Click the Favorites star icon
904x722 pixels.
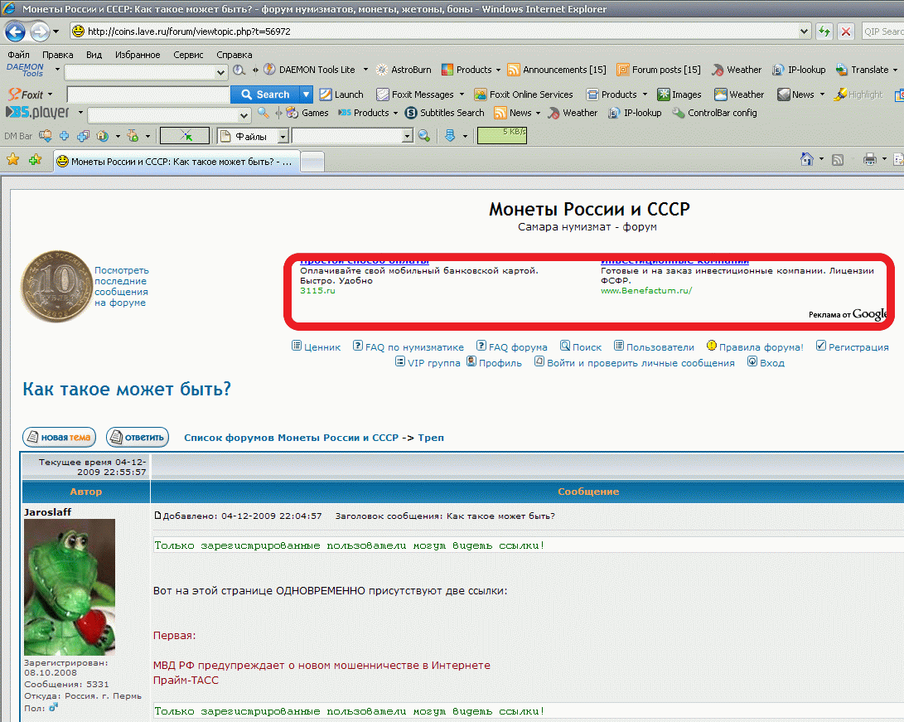(12, 160)
